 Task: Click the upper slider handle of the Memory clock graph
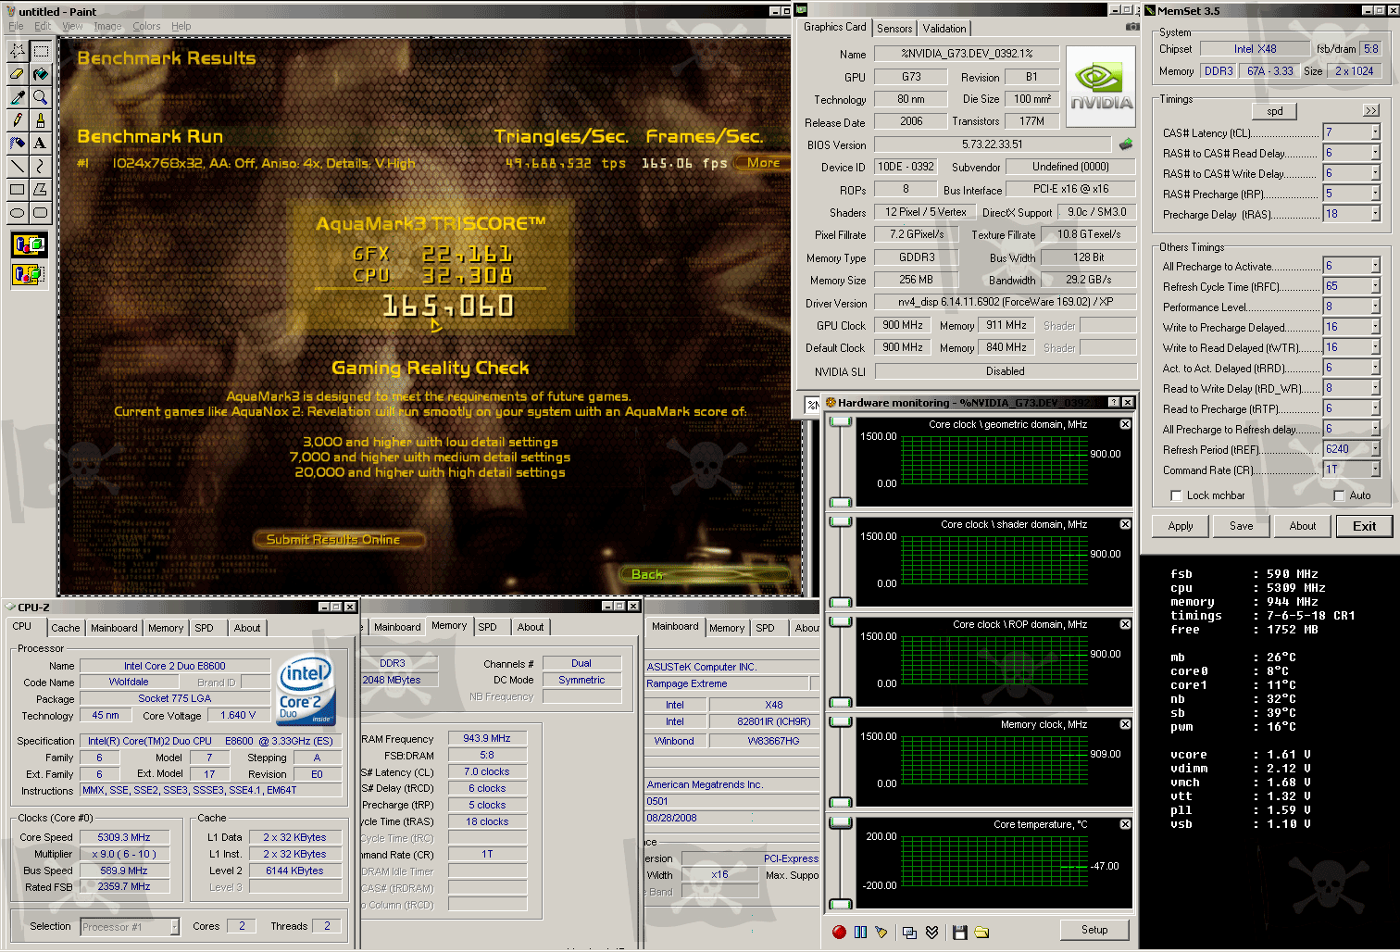pyautogui.click(x=841, y=722)
